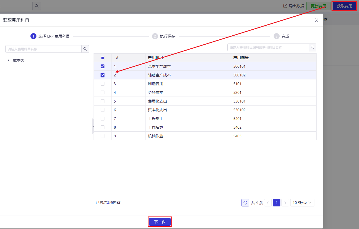Click the code 500101 cell
The image size is (359, 229).
point(274,66)
